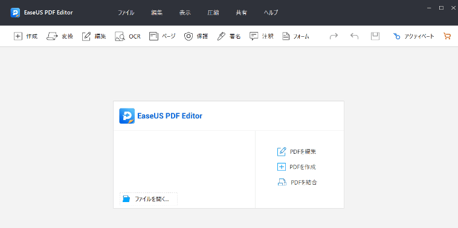Click PDFを作成 in the start panel
The height and width of the screenshot is (228, 458).
296,167
